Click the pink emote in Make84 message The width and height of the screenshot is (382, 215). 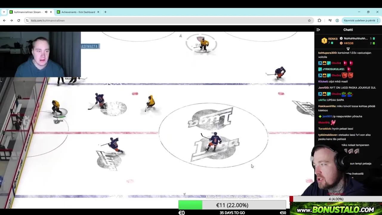pyautogui.click(x=333, y=122)
